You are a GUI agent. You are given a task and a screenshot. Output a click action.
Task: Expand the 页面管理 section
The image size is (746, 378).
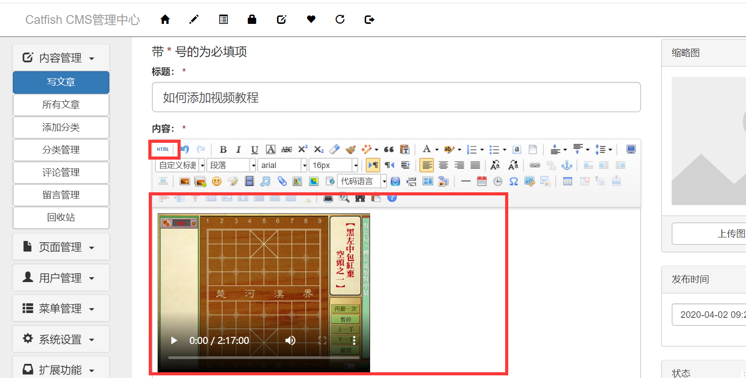click(x=61, y=247)
